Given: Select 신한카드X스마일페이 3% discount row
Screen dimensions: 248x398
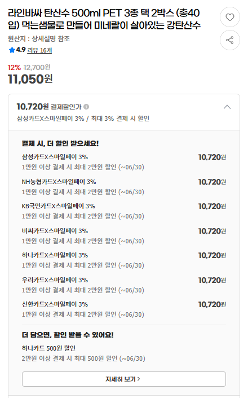Looking at the screenshot, I should (x=124, y=309).
